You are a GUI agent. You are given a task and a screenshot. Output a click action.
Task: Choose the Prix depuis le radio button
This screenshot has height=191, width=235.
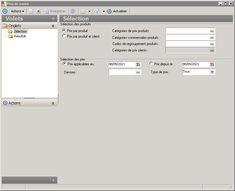[151, 63]
